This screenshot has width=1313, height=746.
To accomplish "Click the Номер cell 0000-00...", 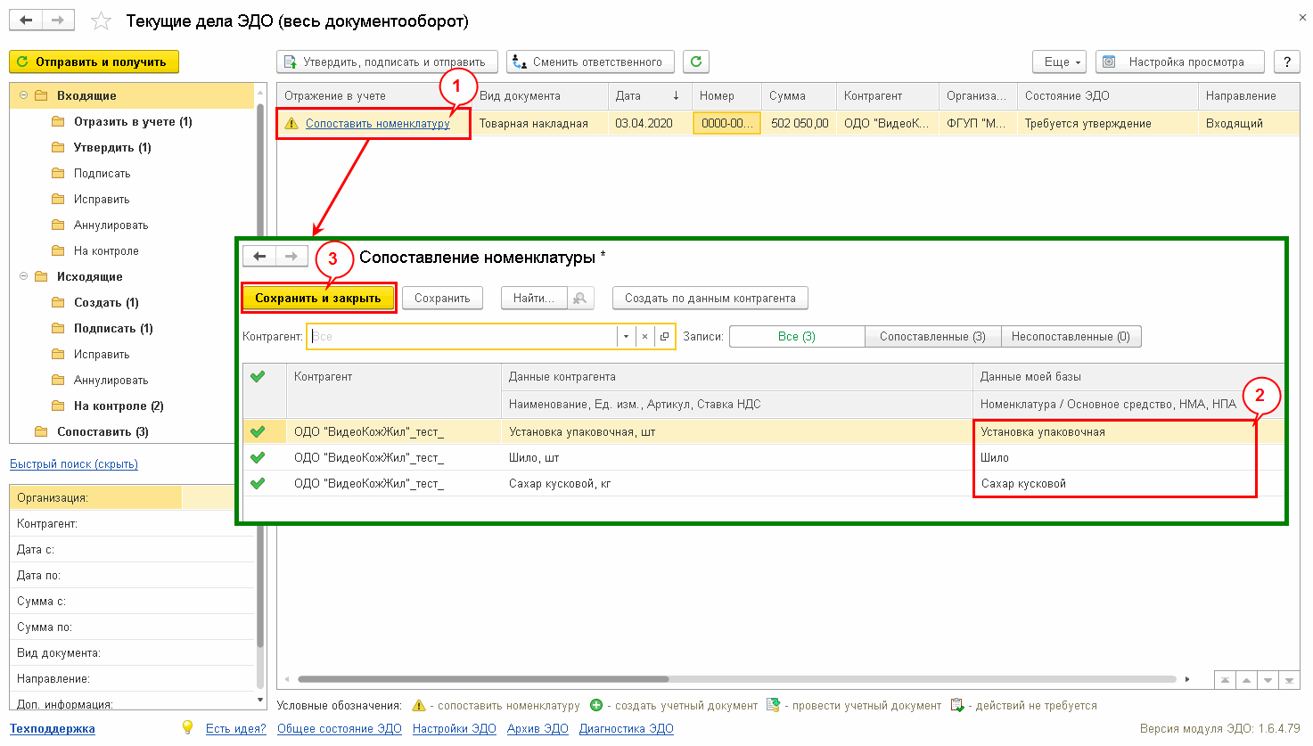I will (726, 123).
